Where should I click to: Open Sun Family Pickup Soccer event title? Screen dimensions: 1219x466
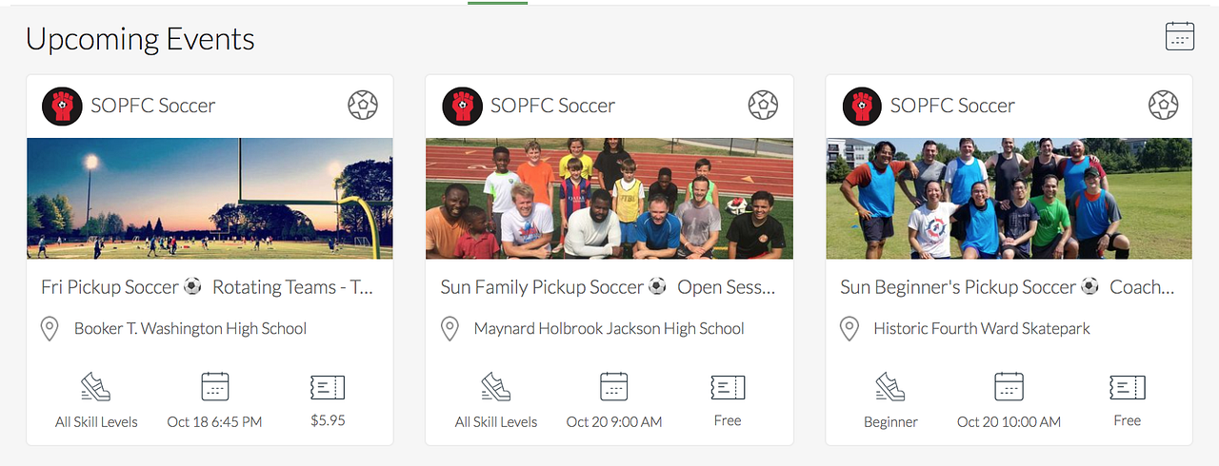point(608,286)
